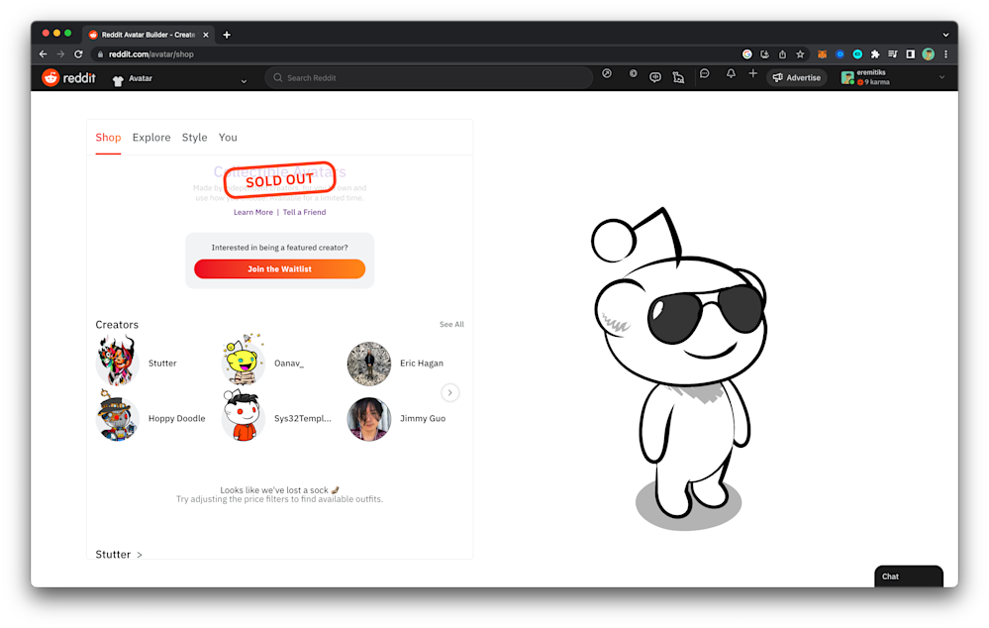Click the plus Create Post icon
The width and height of the screenshot is (989, 628).
tap(753, 74)
